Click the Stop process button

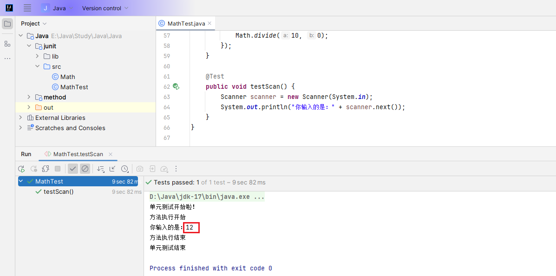[59, 169]
